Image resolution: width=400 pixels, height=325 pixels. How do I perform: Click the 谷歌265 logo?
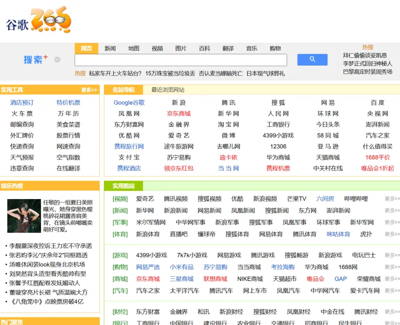point(38,20)
